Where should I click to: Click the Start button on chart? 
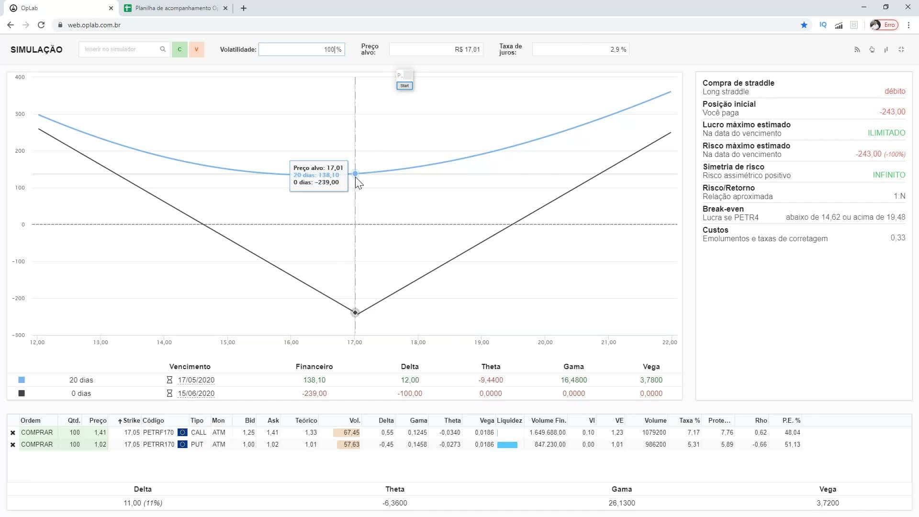coord(404,86)
